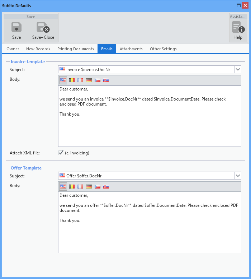Image resolution: width=251 pixels, height=279 pixels.
Task: Go to Printing Documents tab
Action: pos(76,49)
